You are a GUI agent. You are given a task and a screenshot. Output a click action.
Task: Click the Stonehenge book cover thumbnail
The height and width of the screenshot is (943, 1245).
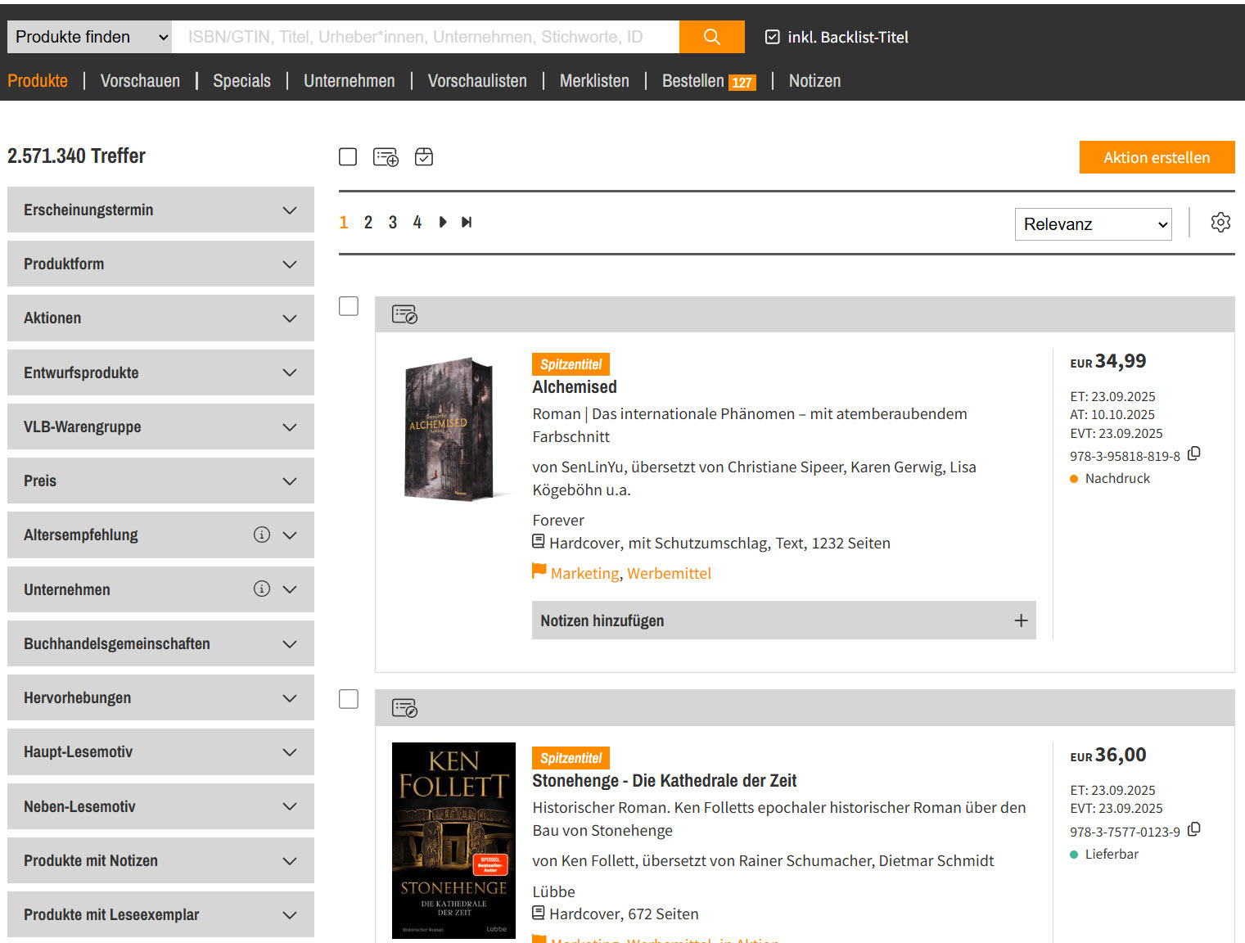[453, 840]
